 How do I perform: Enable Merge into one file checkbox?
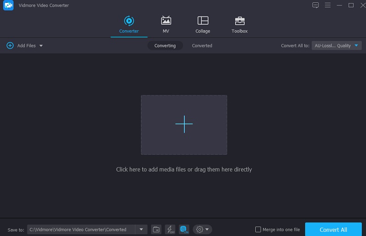(258, 230)
